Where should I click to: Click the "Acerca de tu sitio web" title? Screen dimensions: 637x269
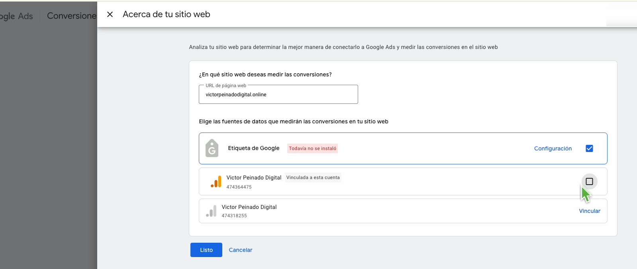(167, 14)
